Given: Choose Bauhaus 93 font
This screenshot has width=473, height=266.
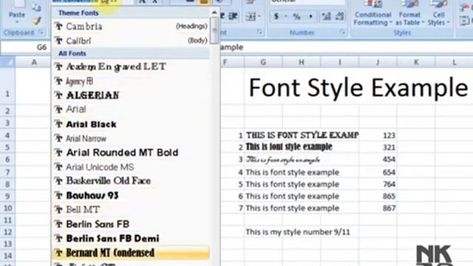Looking at the screenshot, I should 131,195.
